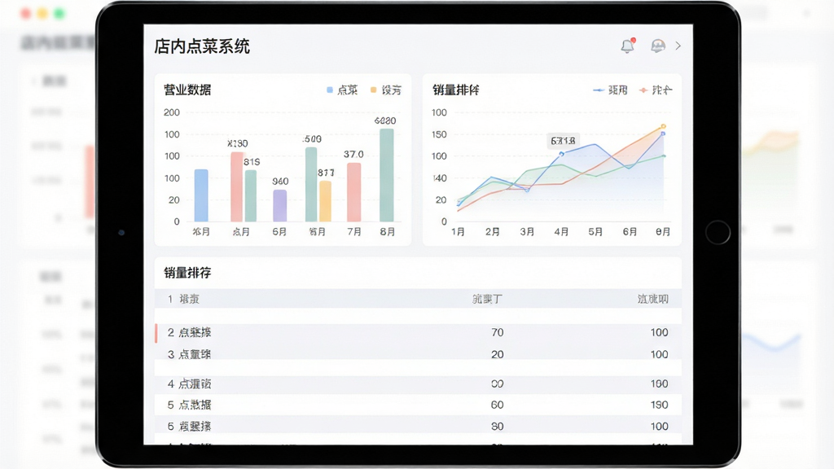Toggle the blue line legend in line chart
Viewport: 834px width, 469px height.
611,90
